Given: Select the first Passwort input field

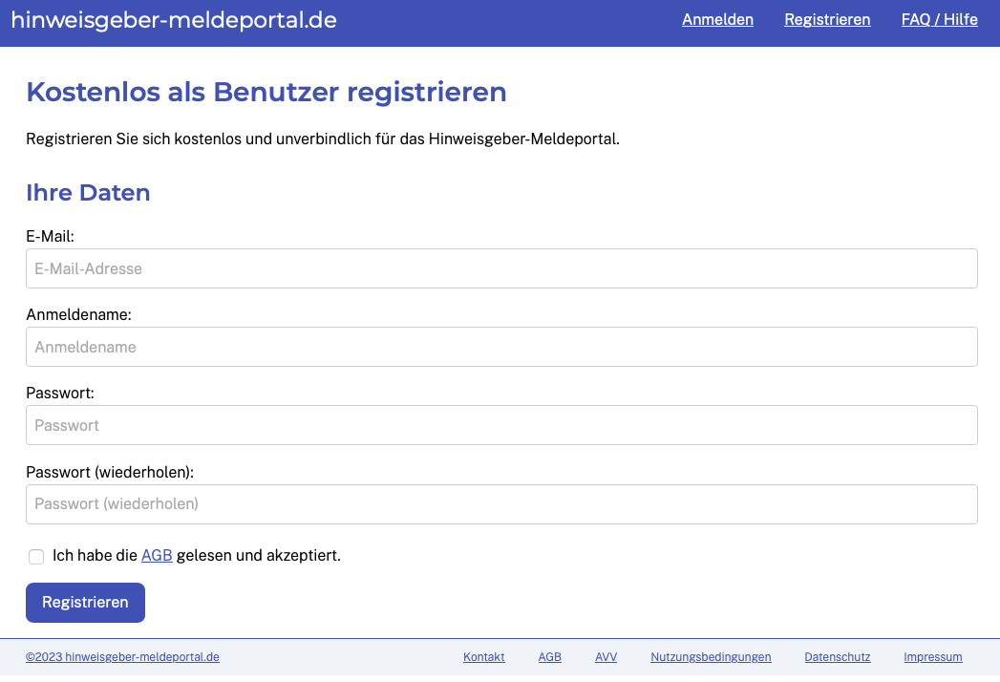Looking at the screenshot, I should [501, 426].
